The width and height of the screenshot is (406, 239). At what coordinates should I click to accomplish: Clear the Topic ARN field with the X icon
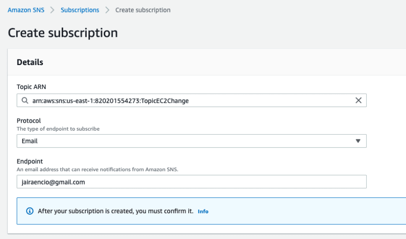tap(358, 100)
